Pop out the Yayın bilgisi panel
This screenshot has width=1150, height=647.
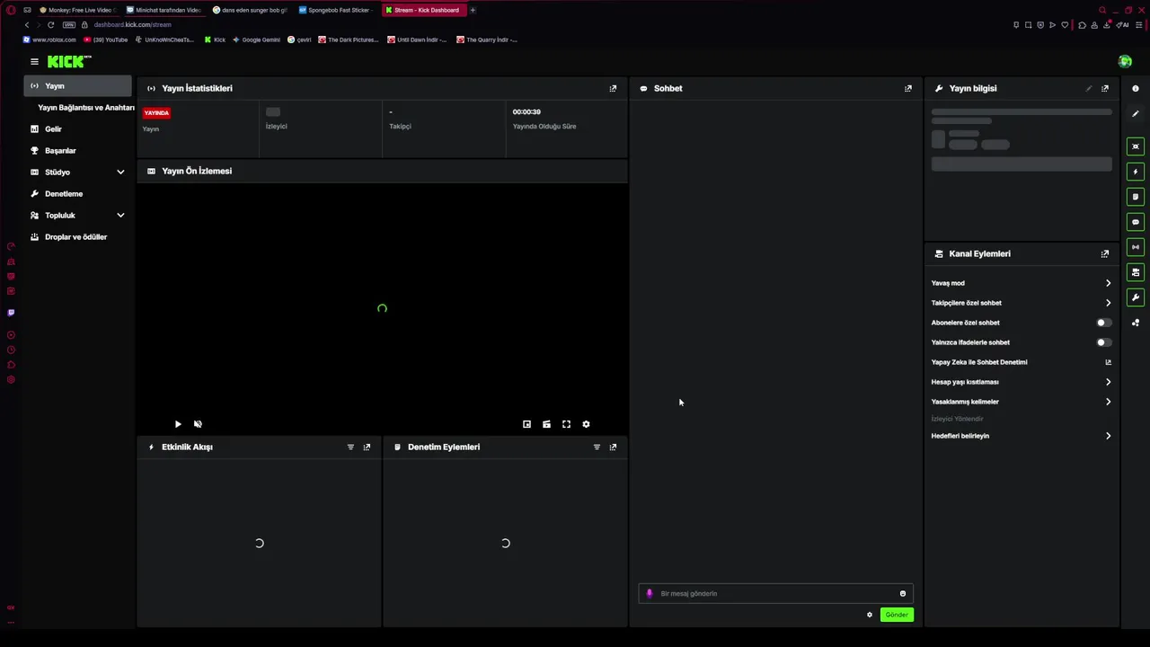[x=1104, y=88]
